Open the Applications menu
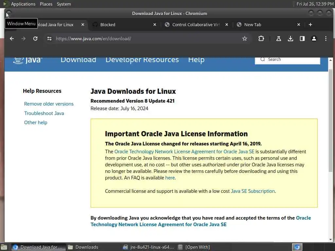Image resolution: width=335 pixels, height=251 pixels. pos(23,4)
